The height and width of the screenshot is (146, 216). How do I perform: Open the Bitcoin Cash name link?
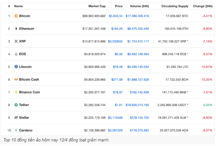pyautogui.click(x=29, y=79)
